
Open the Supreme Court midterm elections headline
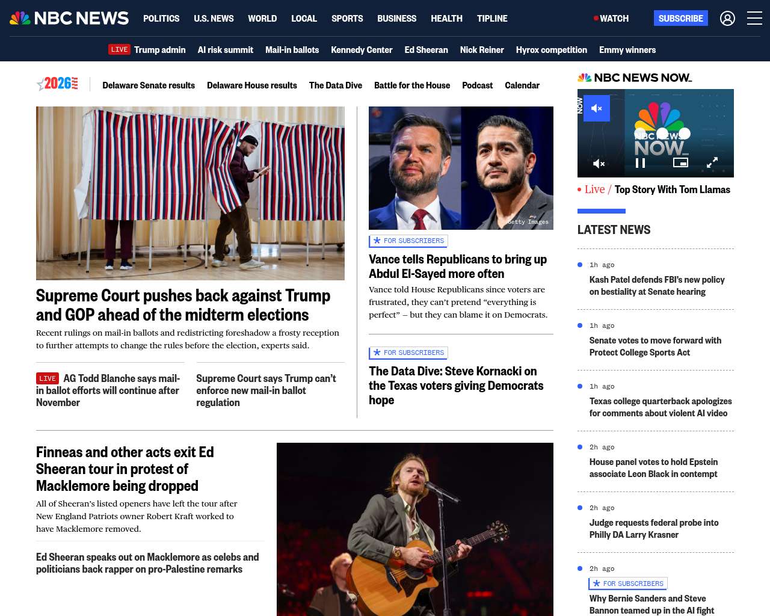tap(183, 305)
